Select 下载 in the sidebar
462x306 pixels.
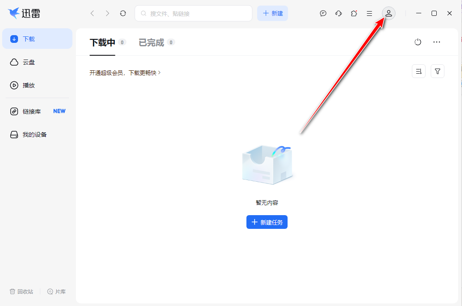(37, 39)
